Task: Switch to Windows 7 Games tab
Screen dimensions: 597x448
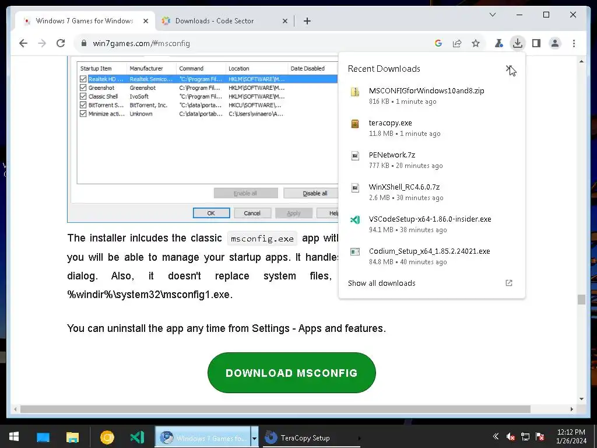Action: (84, 21)
